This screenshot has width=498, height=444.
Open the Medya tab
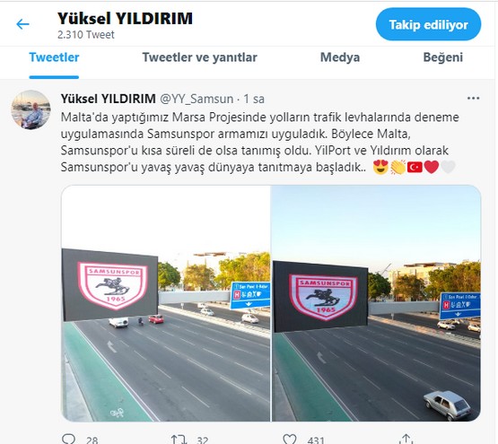coord(340,57)
